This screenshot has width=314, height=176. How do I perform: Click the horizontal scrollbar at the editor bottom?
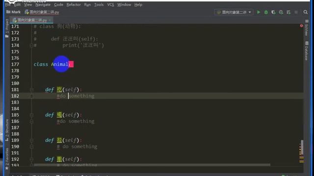point(152,165)
